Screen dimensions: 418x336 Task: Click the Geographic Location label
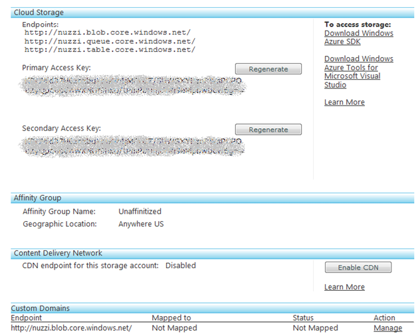tap(60, 224)
